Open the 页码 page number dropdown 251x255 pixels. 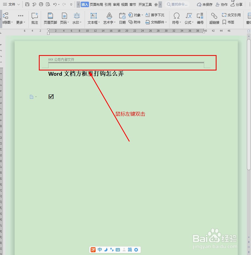64,18
